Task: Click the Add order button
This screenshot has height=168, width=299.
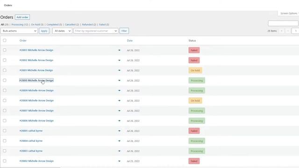Action: point(22,17)
